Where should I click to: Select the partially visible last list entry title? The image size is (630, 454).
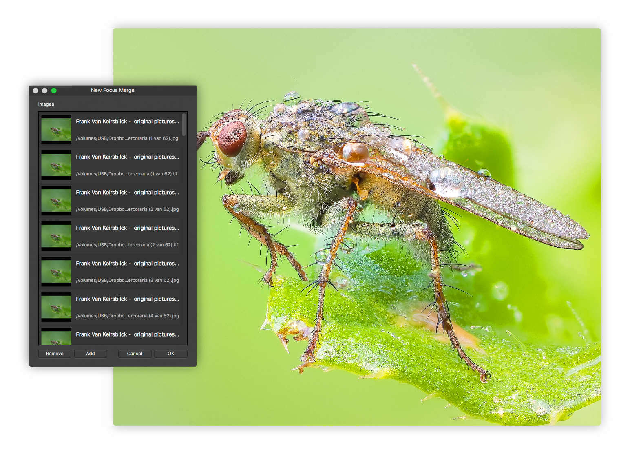pyautogui.click(x=127, y=334)
